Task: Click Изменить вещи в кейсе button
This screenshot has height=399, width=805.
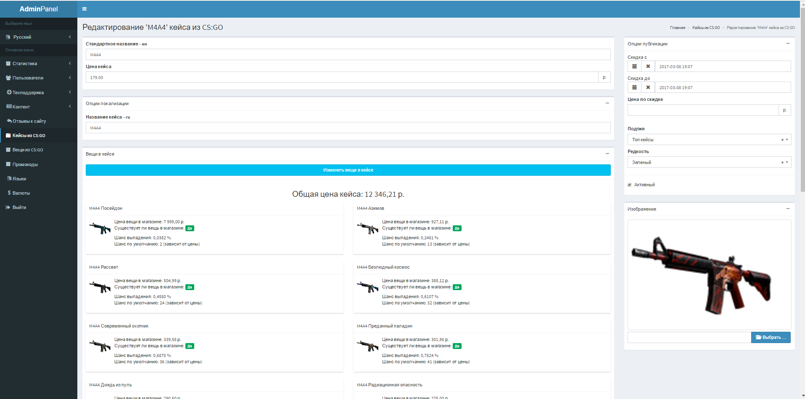Action: coord(348,170)
